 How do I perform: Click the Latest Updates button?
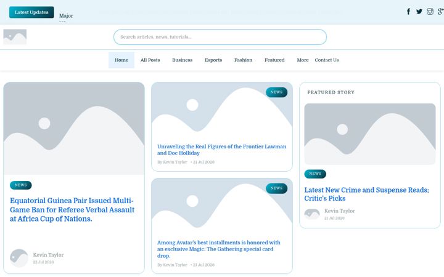[31, 12]
